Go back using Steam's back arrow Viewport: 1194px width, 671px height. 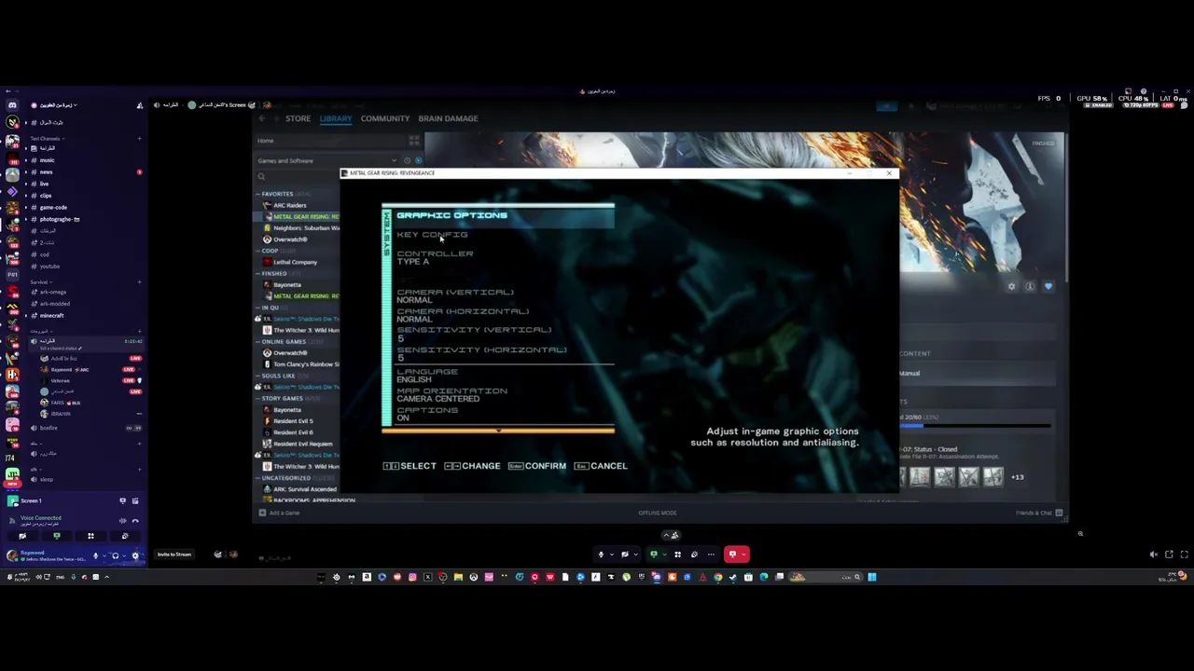point(262,118)
